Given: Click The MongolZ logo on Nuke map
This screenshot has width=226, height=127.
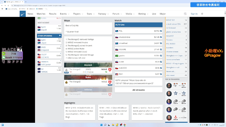Looking at the screenshot, I should (66, 82).
